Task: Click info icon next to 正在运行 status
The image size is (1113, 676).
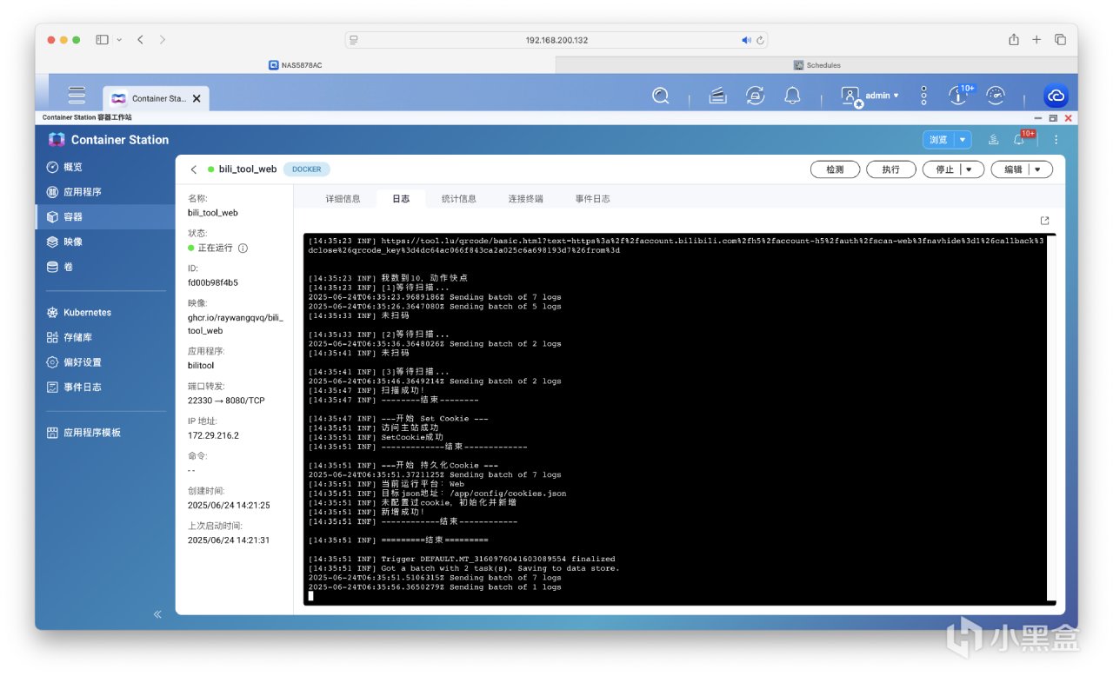Action: tap(243, 248)
